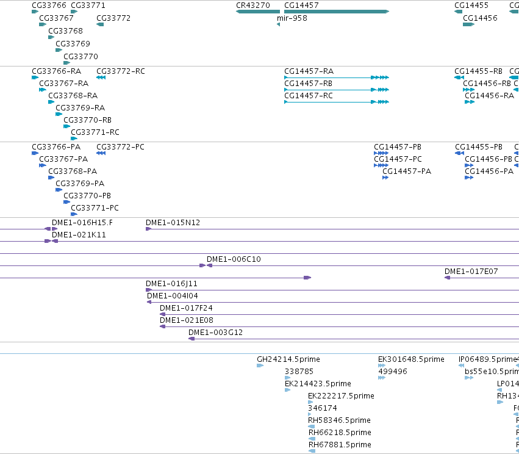Click EST RH67881.5prime
Image resolution: width=519 pixels, height=454 pixels.
pos(340,445)
